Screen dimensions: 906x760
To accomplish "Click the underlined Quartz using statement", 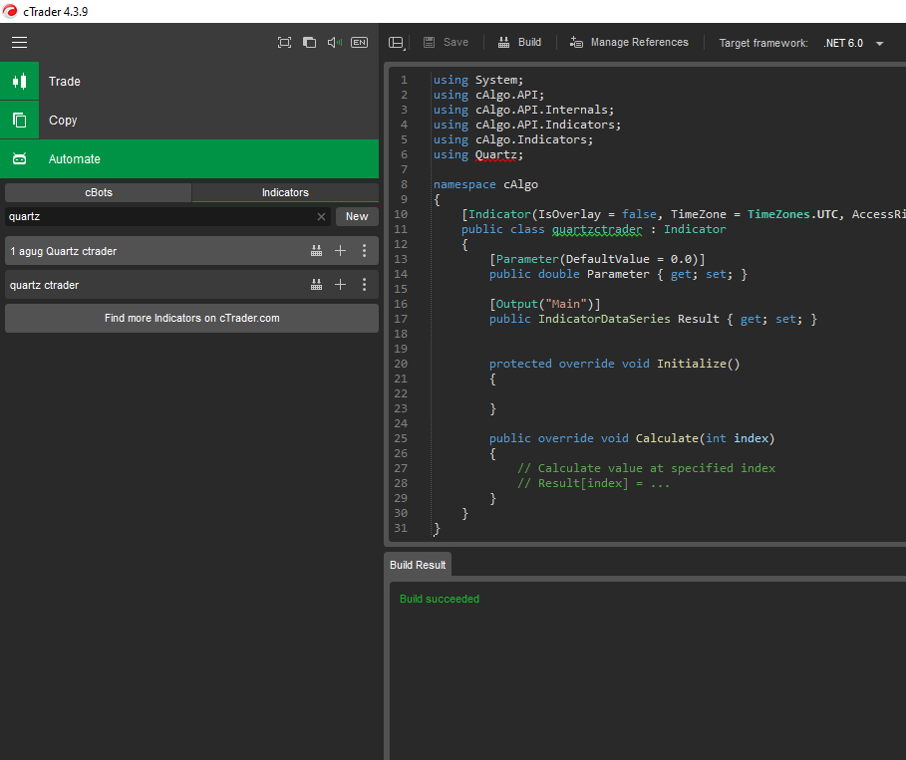I will click(495, 154).
